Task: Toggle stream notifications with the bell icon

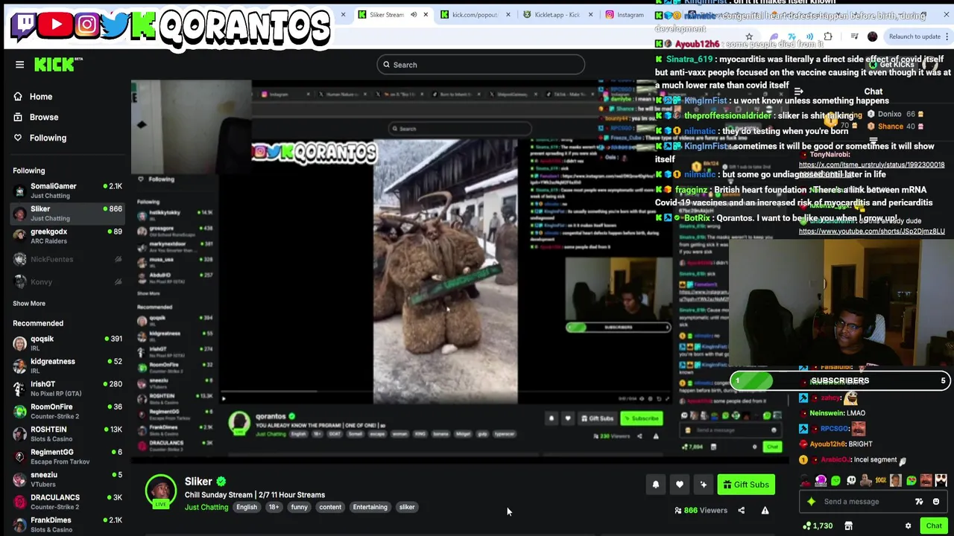Action: coord(656,485)
